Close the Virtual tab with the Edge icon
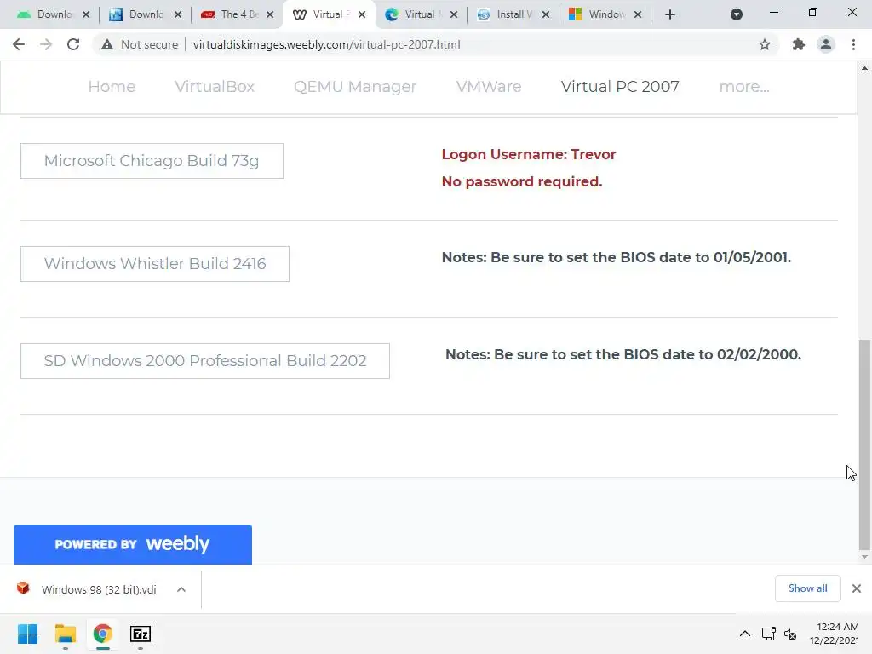Viewport: 872px width, 654px height. [x=454, y=14]
